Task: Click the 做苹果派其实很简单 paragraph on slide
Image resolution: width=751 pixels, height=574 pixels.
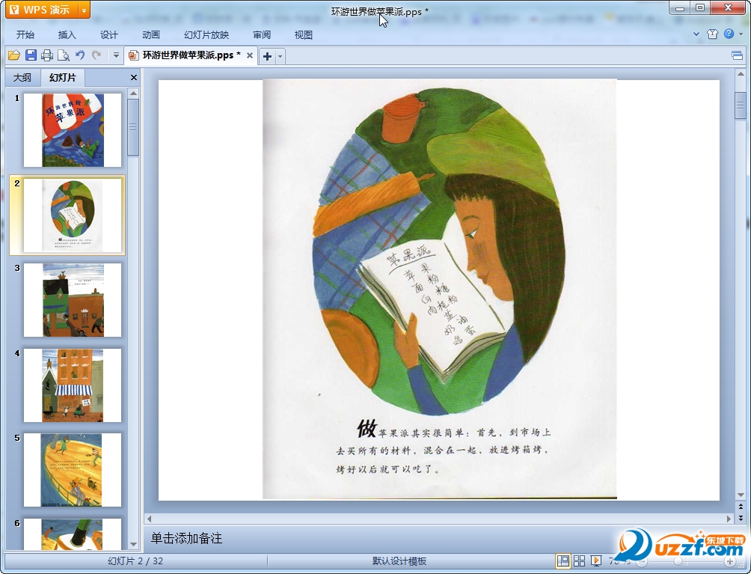Action: tap(443, 448)
